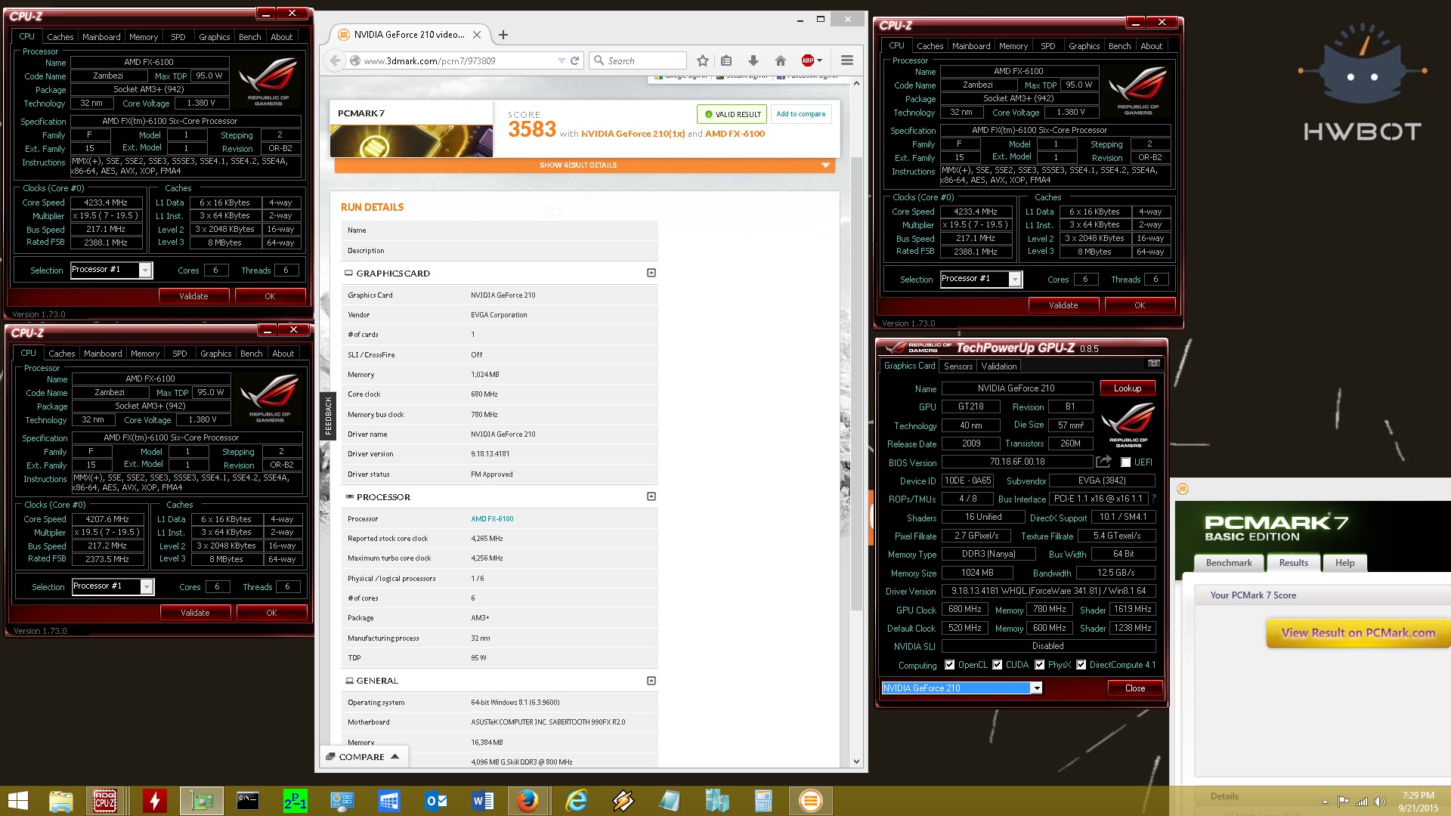Viewport: 1451px width, 816px height.
Task: Switch to Validation tab in GPU-Z
Action: [x=999, y=366]
